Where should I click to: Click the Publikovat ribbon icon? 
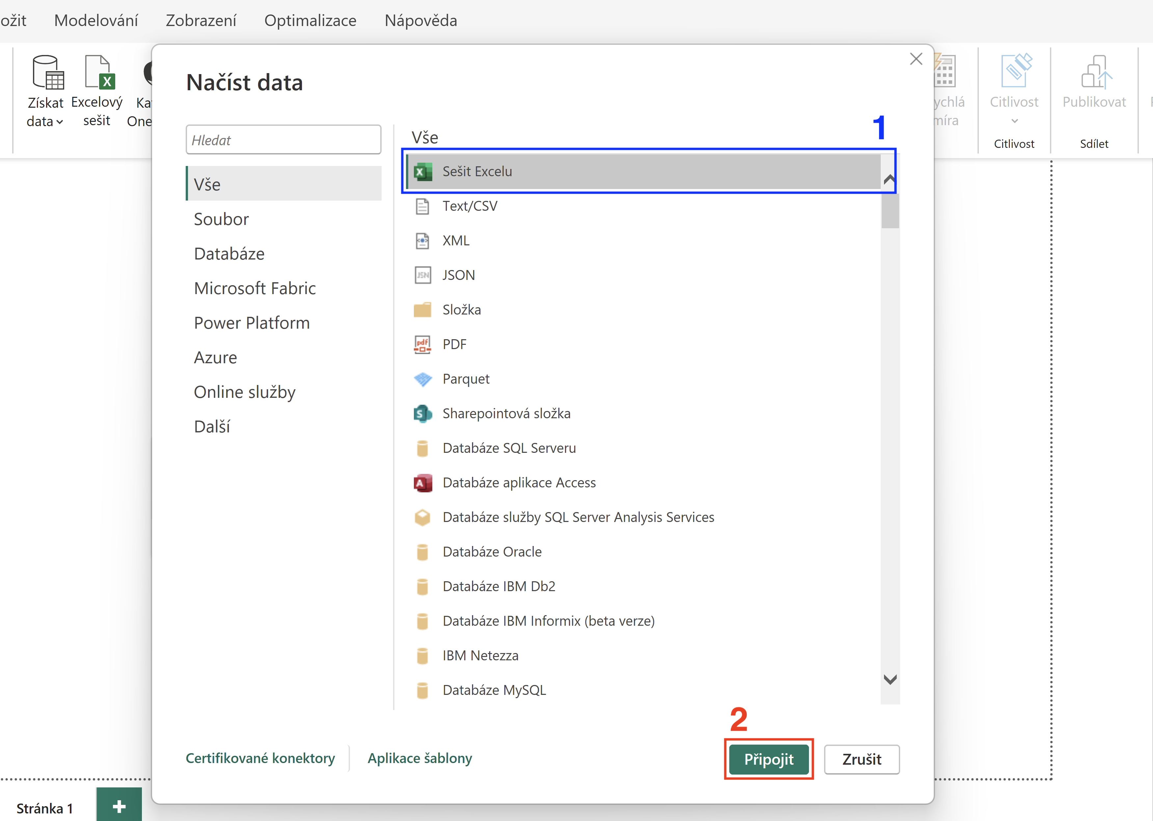click(1096, 72)
